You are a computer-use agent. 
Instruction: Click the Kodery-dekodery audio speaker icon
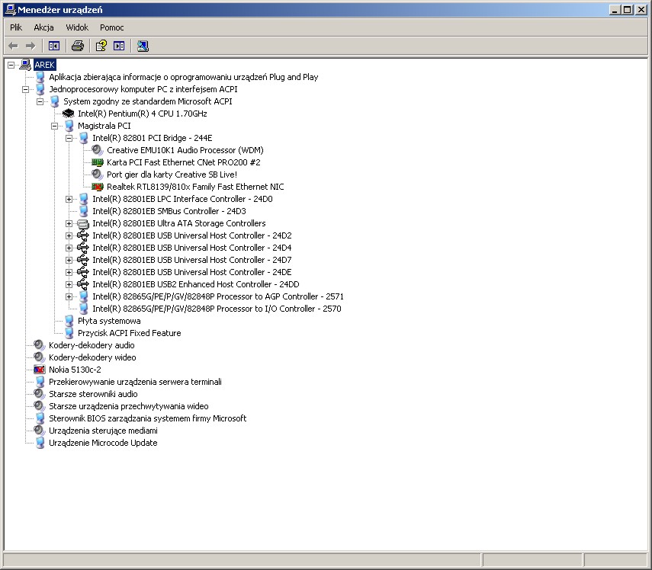(40, 345)
